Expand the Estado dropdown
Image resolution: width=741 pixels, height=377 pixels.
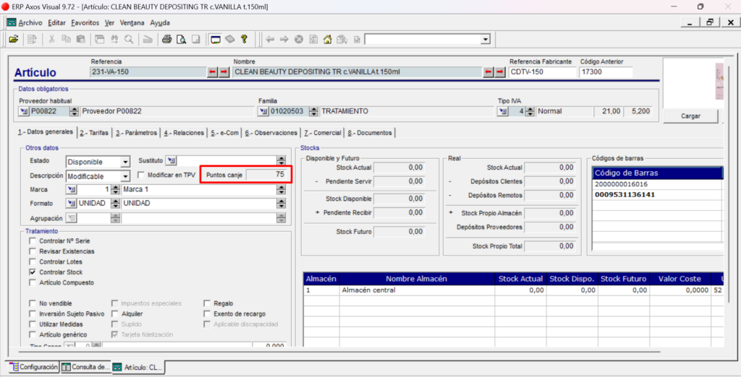pyautogui.click(x=124, y=162)
